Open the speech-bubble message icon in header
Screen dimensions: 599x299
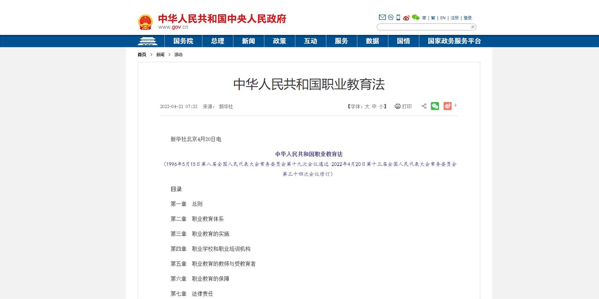[390, 17]
